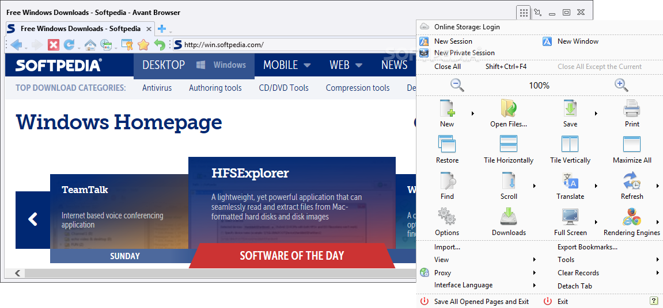Open the Rendering Engines icon
This screenshot has width=663, height=308.
632,217
